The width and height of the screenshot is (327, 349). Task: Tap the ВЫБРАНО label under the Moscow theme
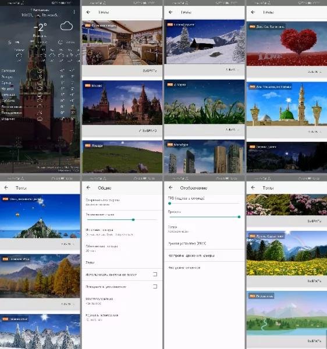pos(148,131)
